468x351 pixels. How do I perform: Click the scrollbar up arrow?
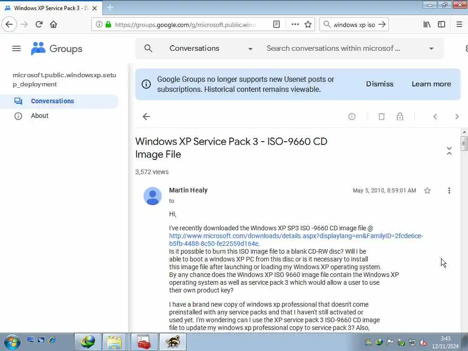(x=464, y=132)
